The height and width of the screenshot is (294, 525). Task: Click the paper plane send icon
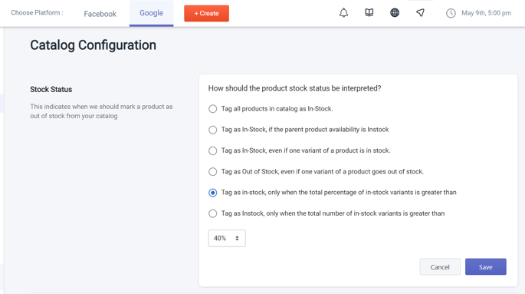click(420, 13)
